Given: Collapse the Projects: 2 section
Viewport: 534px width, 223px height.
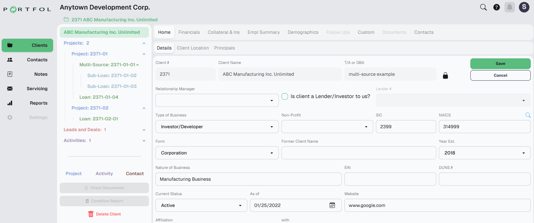Looking at the screenshot, I should [x=144, y=43].
